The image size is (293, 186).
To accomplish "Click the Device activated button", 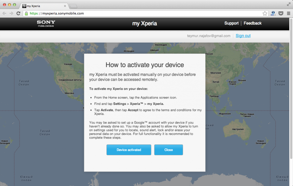I will 129,150.
